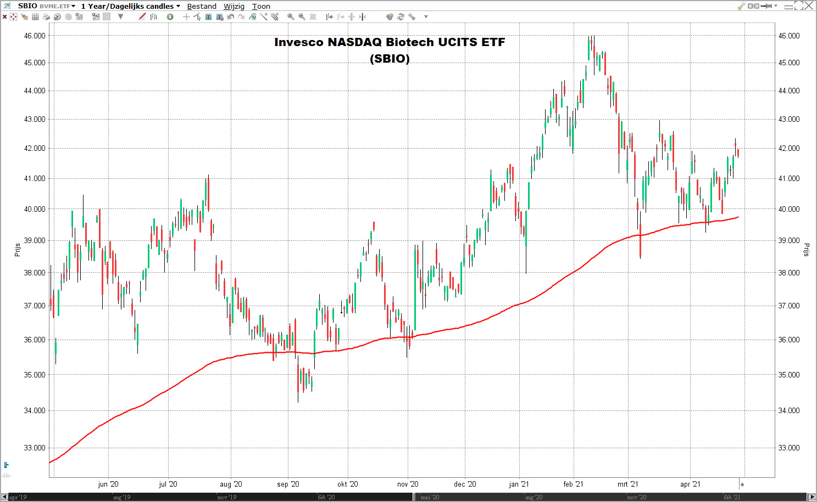
Task: Click the blue undo arrow icon
Action: point(230,17)
